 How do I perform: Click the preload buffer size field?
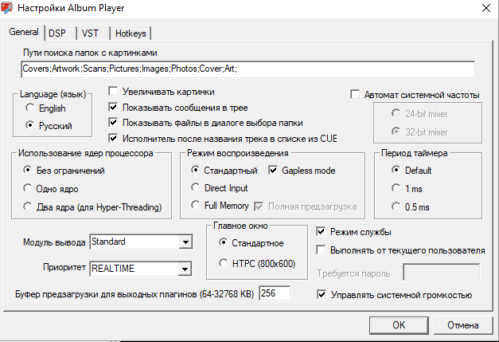275,293
